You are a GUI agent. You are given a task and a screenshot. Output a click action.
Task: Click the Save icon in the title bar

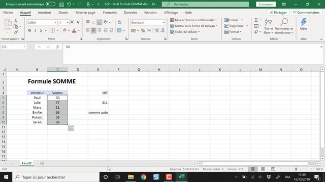point(61,5)
